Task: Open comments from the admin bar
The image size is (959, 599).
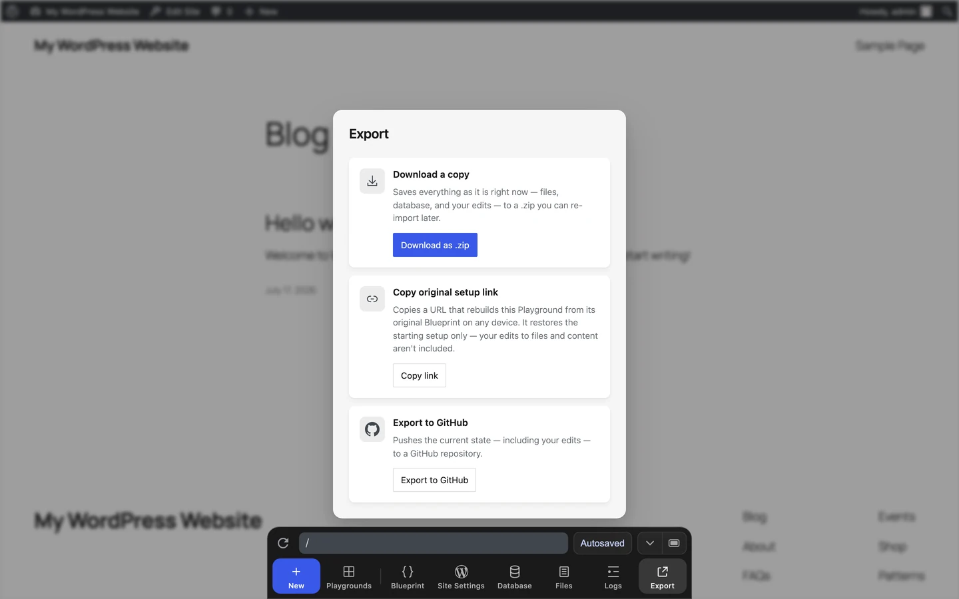Action: [222, 11]
